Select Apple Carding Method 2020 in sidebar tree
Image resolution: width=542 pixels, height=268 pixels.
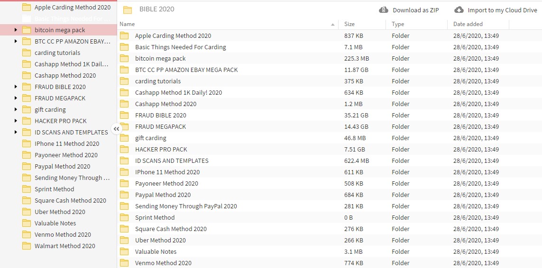(73, 7)
